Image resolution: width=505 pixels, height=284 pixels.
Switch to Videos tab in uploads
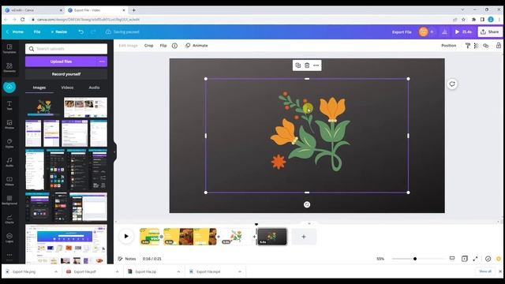67,88
